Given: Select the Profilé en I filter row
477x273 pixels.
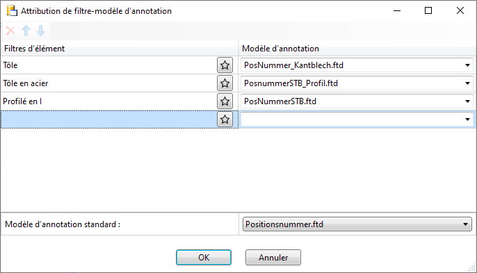Looking at the screenshot, I should point(108,101).
